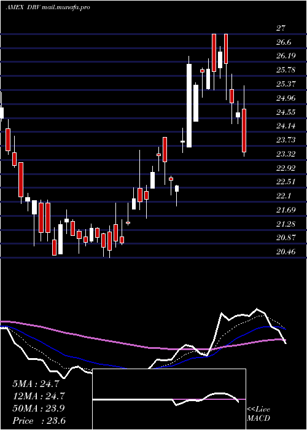Click the price label 20.87
Viewport: 307px width, 430px height.
(x=286, y=238)
